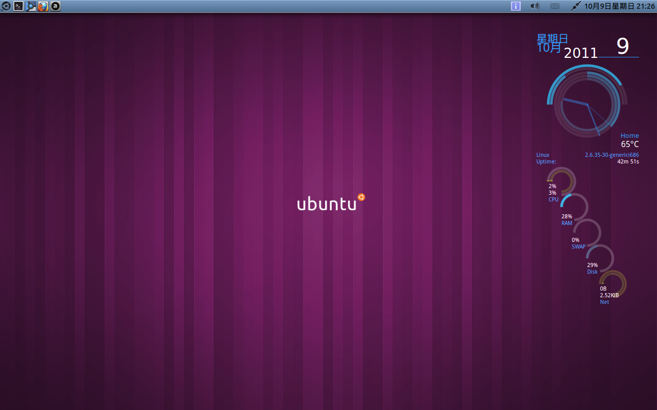Click the 0% swap value
The height and width of the screenshot is (410, 657).
[575, 240]
